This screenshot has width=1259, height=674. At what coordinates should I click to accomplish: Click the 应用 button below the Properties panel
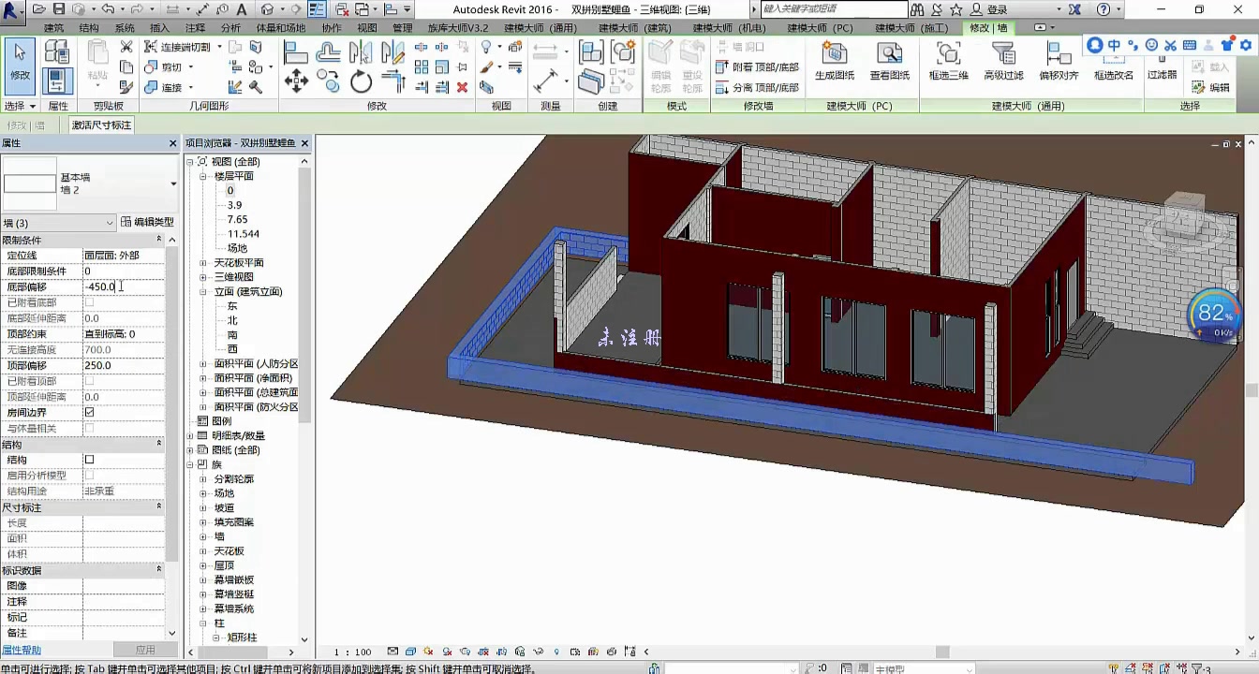click(x=145, y=650)
